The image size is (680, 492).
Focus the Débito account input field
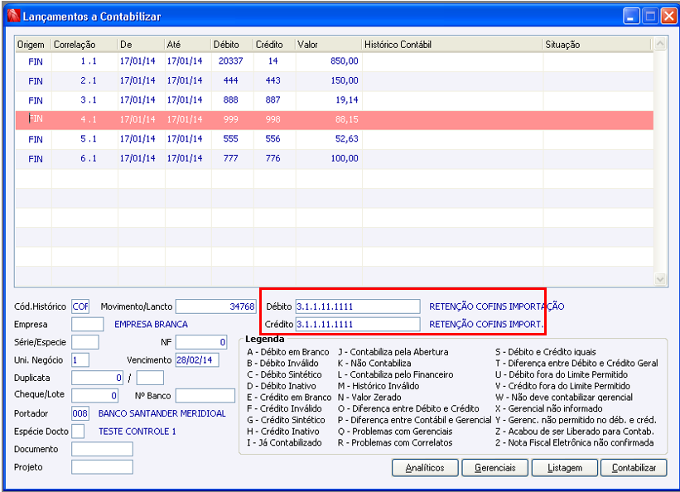(x=358, y=306)
